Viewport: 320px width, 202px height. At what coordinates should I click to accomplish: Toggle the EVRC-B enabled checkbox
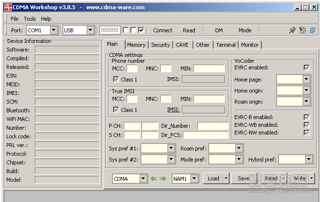(x=307, y=117)
